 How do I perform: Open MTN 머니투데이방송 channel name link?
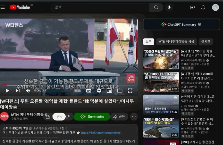tap(27, 114)
